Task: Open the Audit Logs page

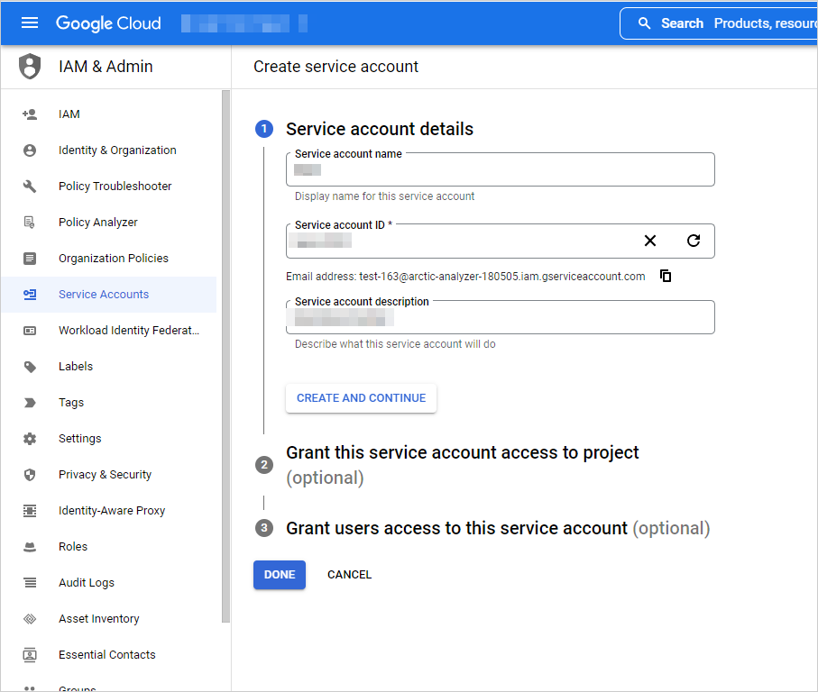Action: [86, 582]
